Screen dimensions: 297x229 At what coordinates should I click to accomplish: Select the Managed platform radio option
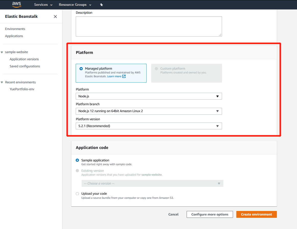point(81,69)
